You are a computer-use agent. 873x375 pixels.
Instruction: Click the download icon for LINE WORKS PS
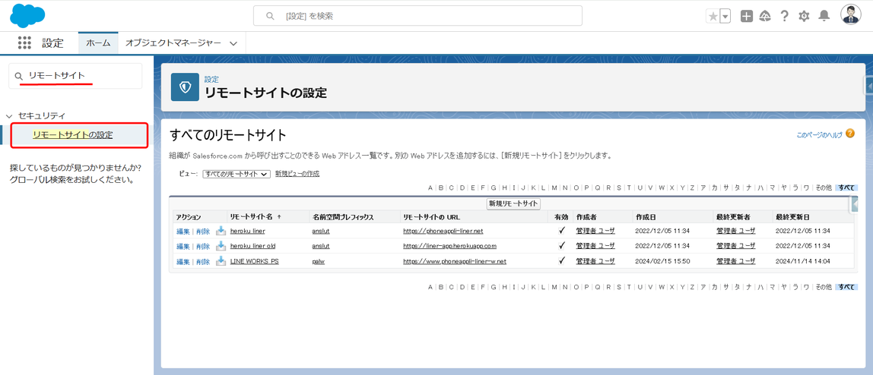[x=221, y=260]
